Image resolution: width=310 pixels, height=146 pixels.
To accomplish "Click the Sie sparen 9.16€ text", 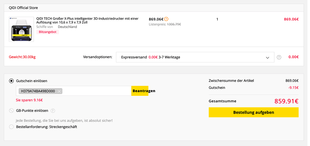I will click(29, 100).
